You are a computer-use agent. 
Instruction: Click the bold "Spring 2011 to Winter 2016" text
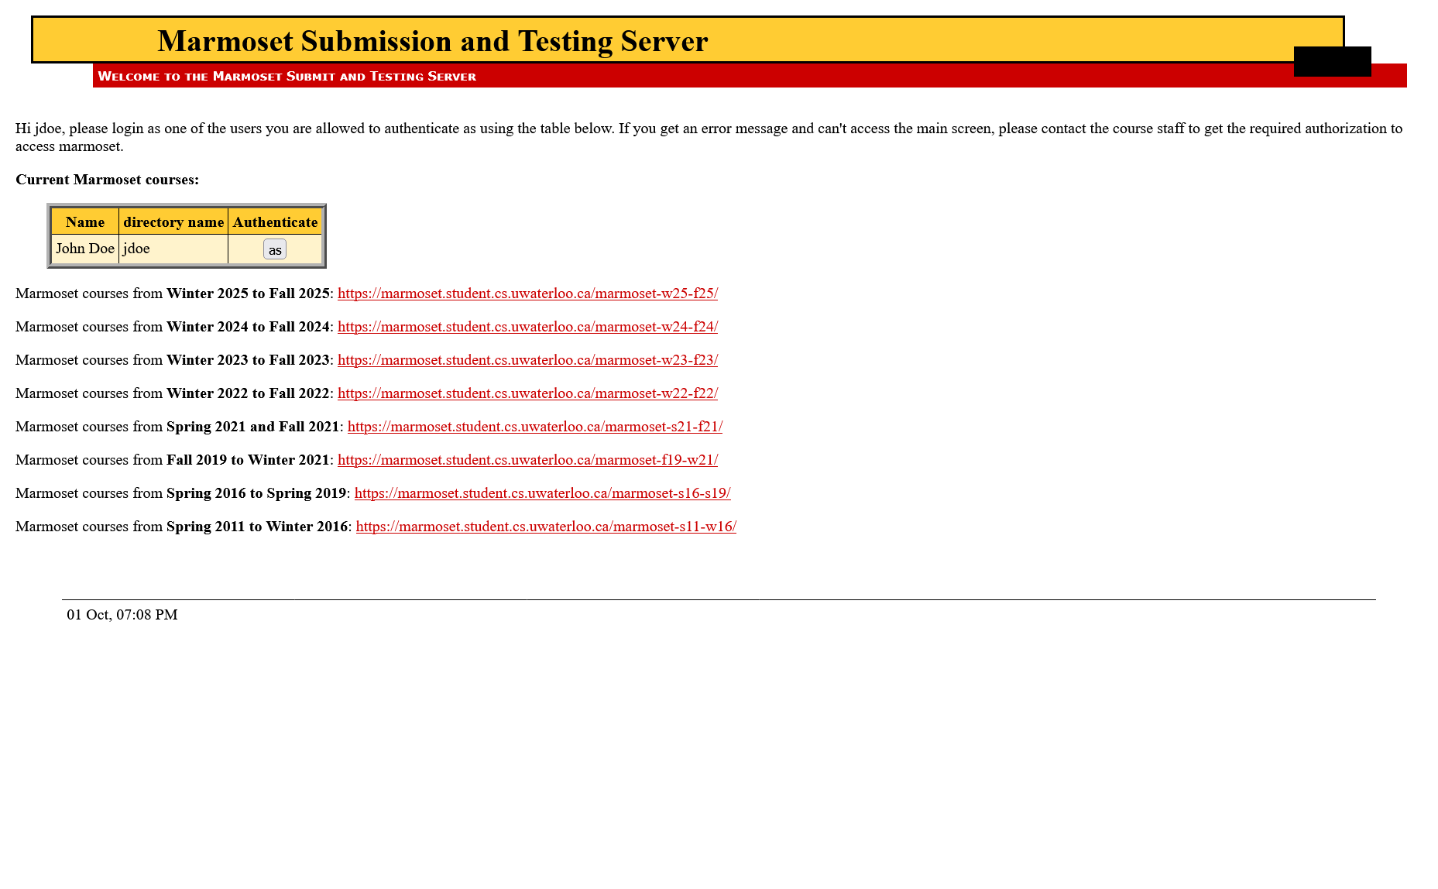[x=257, y=527]
